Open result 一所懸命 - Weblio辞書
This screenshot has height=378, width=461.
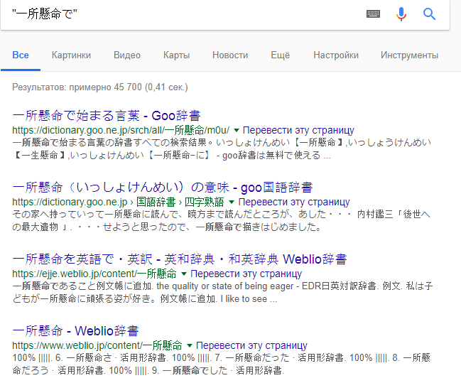[75, 331]
